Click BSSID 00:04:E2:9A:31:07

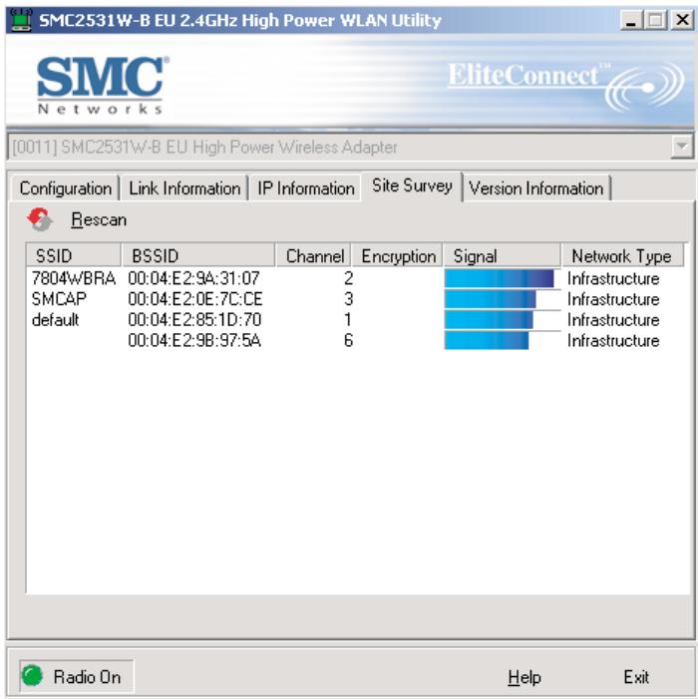[193, 278]
